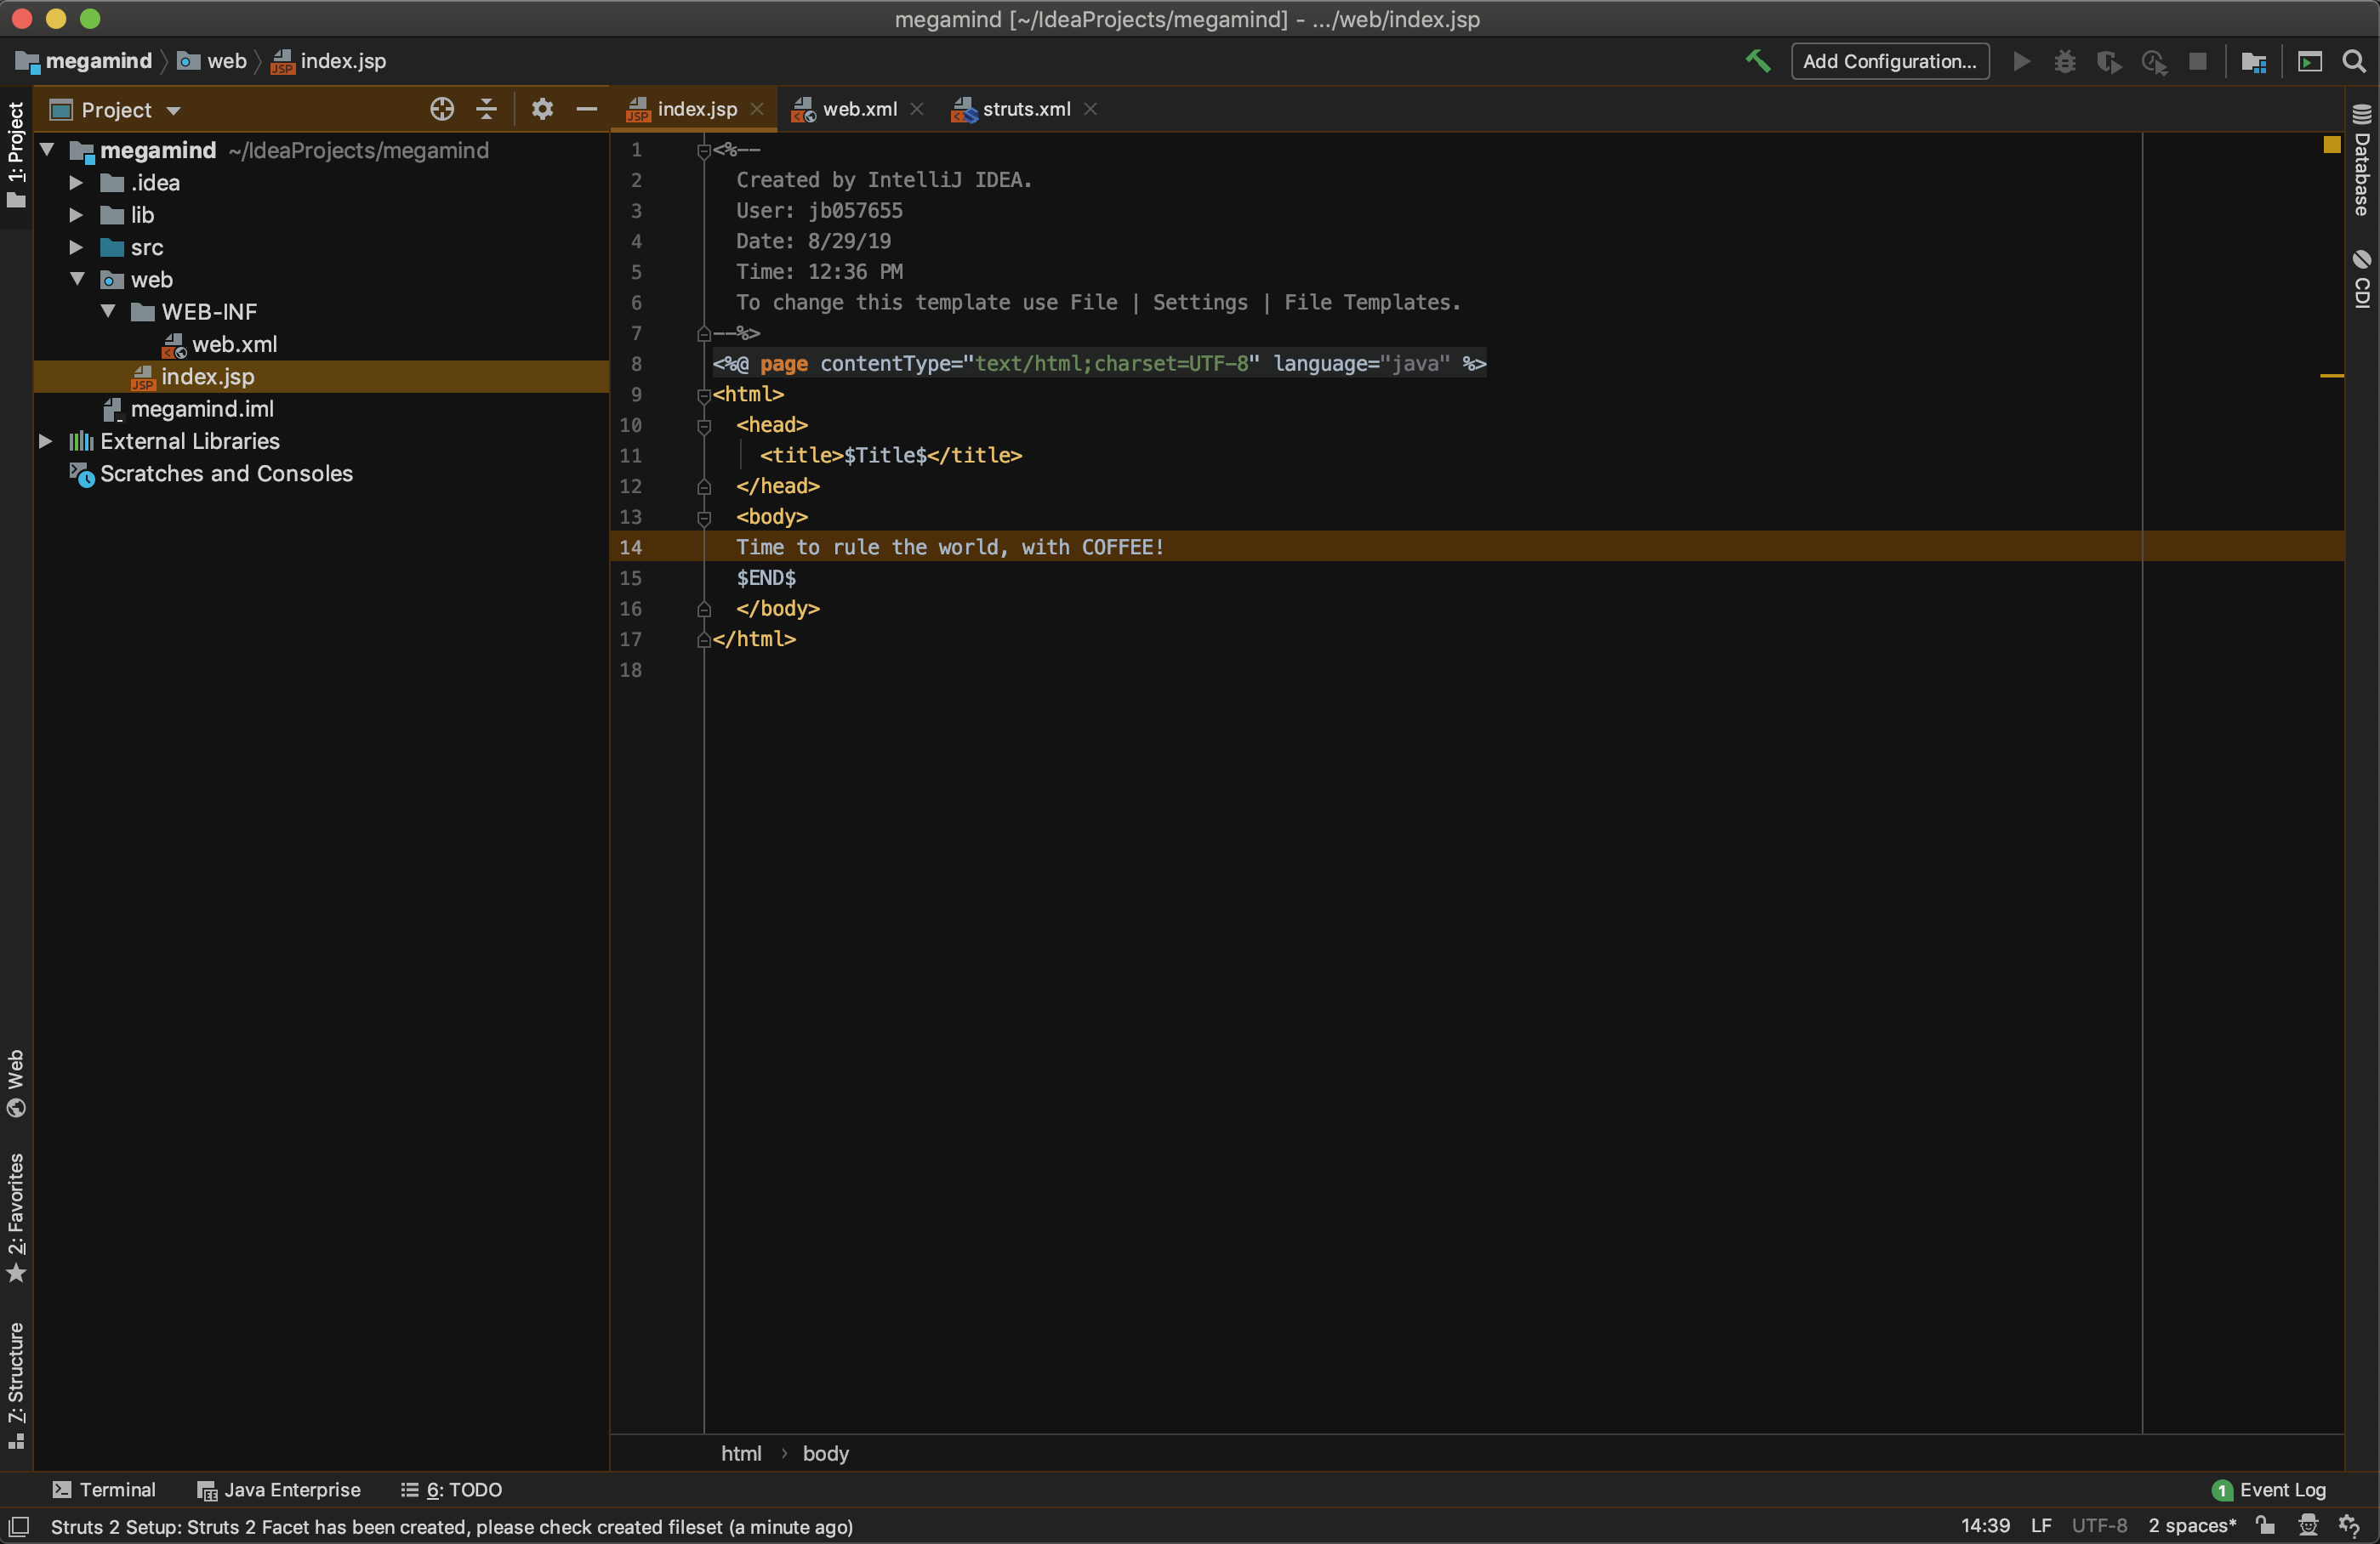The height and width of the screenshot is (1544, 2380).
Task: Open Project panel settings gear icon
Action: [x=542, y=110]
